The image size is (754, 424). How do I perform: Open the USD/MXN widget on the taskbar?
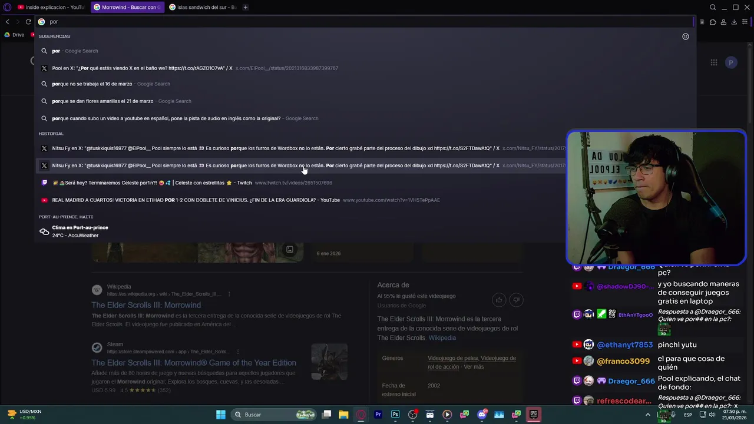[x=25, y=415]
